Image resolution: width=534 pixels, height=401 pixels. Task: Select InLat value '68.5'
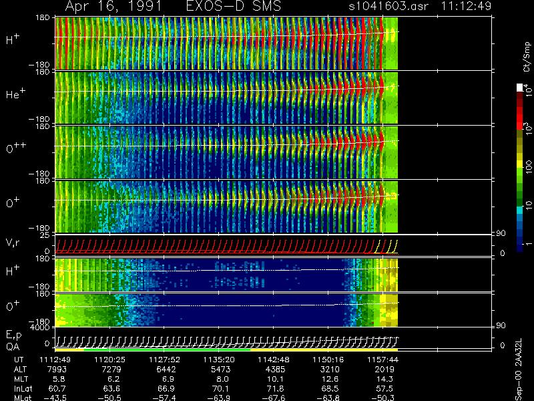tap(330, 389)
